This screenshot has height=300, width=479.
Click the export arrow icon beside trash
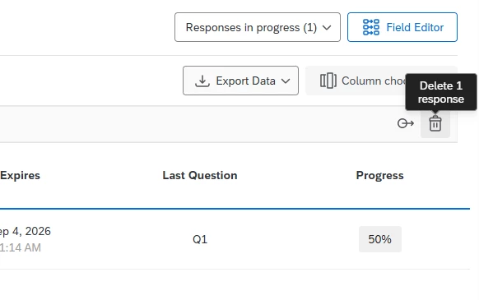[406, 123]
